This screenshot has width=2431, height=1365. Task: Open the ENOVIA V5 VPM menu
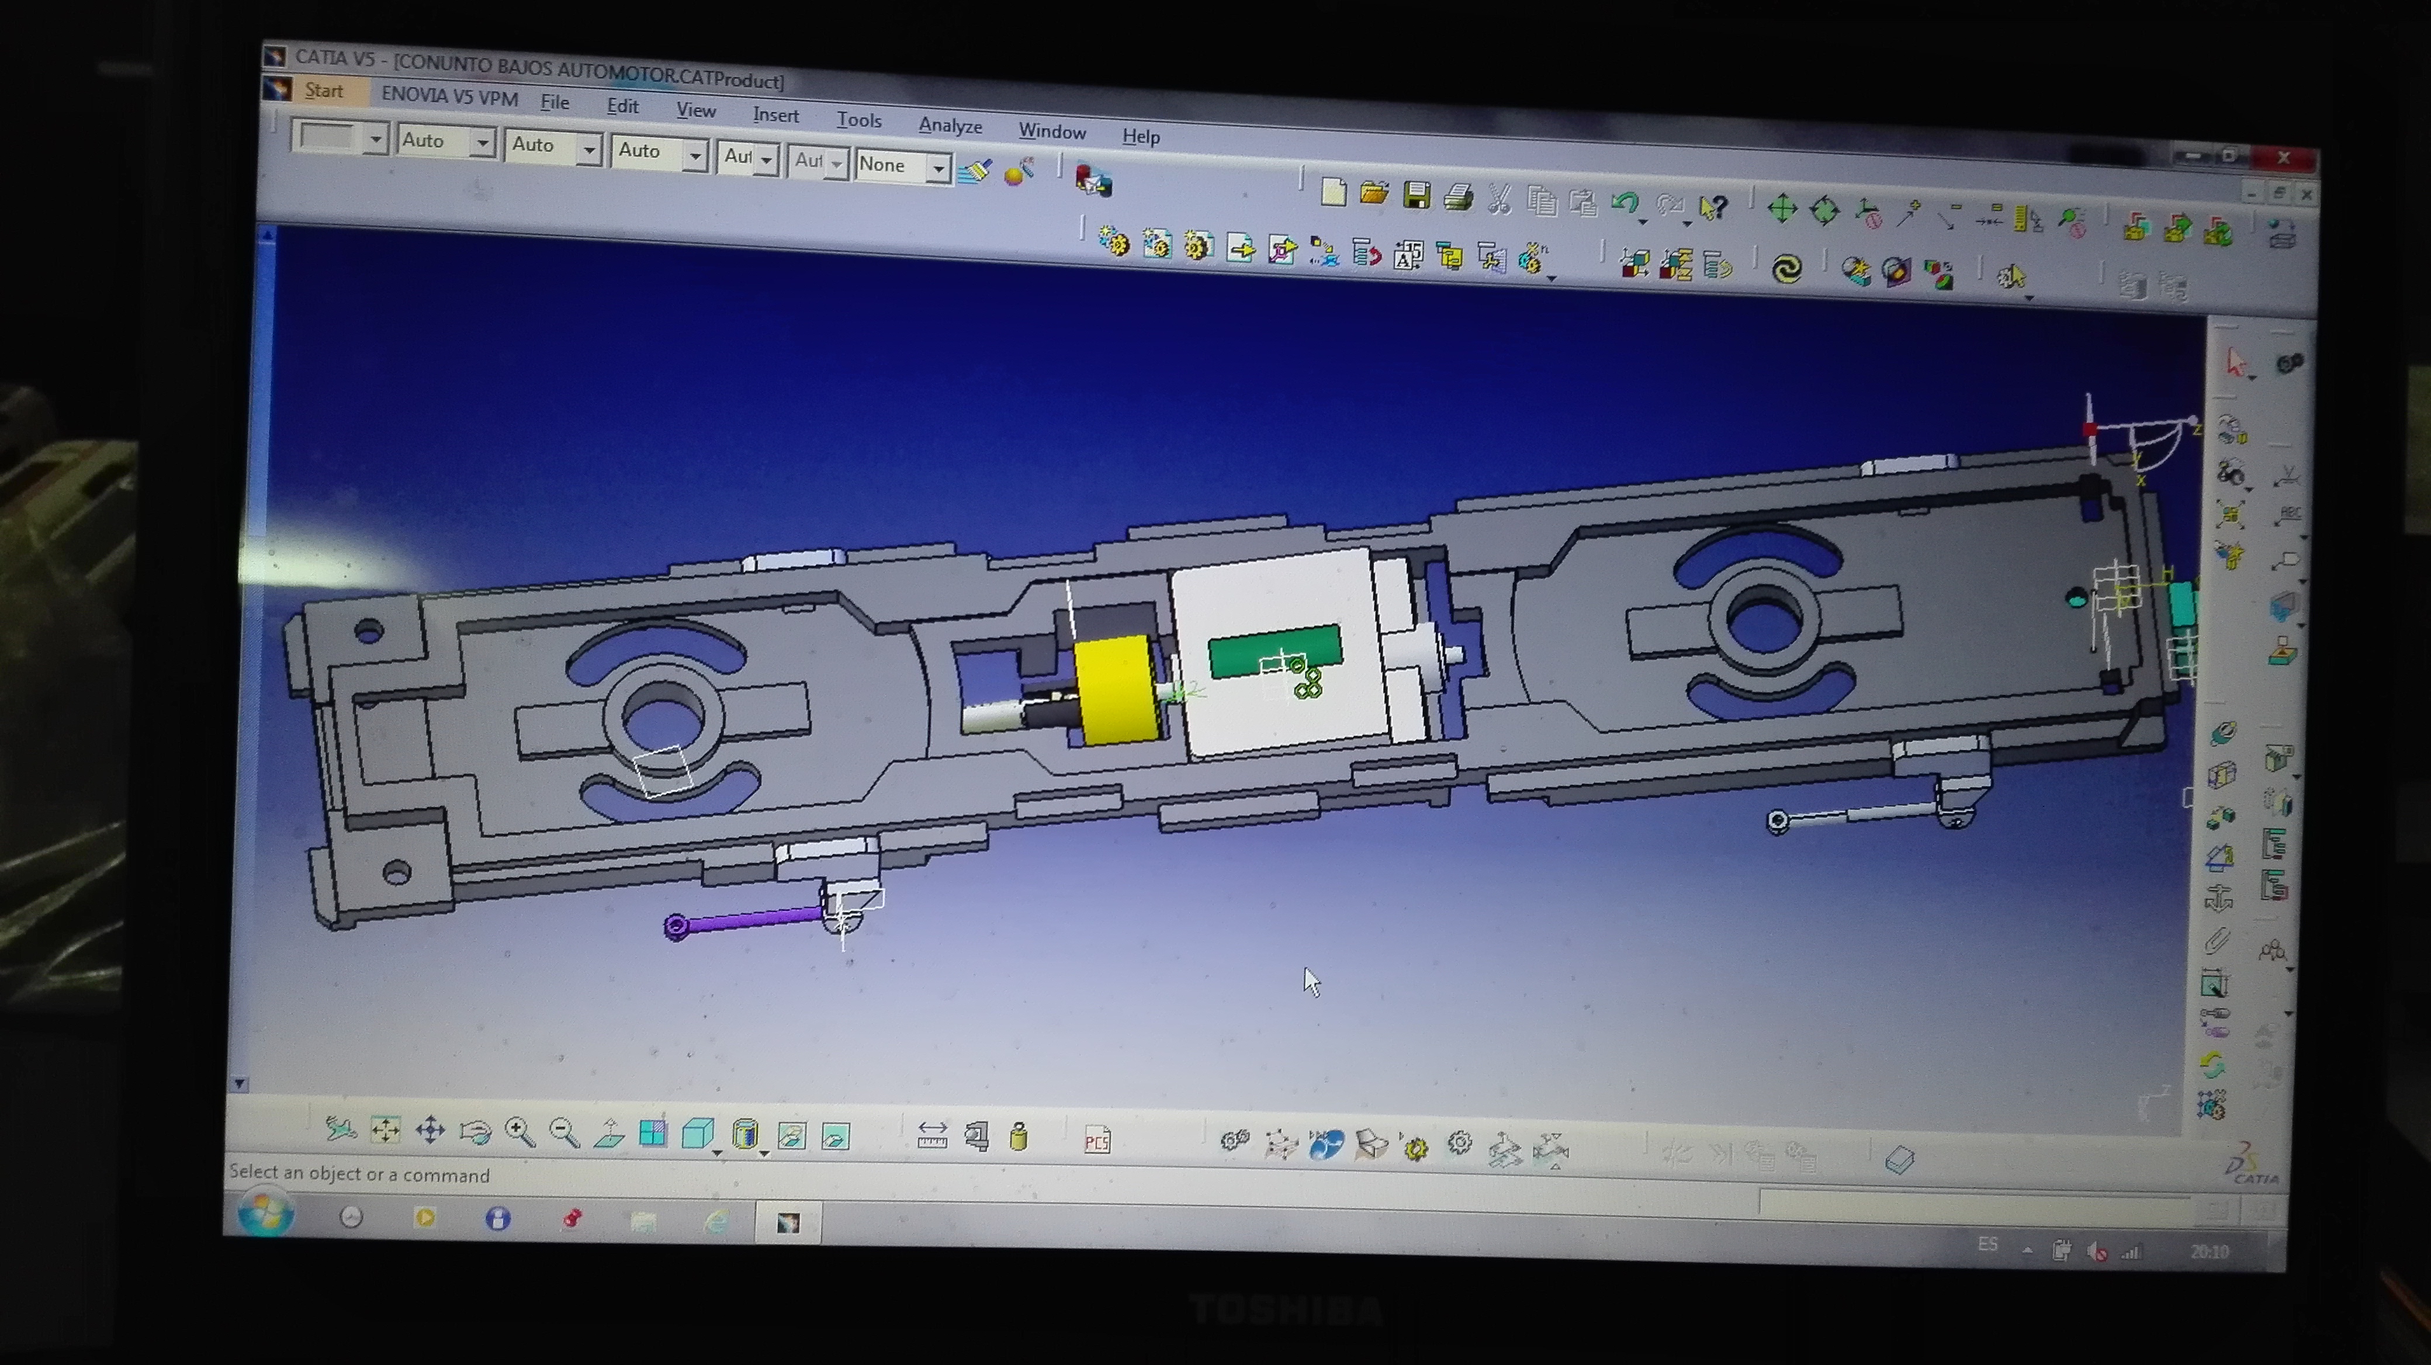449,96
